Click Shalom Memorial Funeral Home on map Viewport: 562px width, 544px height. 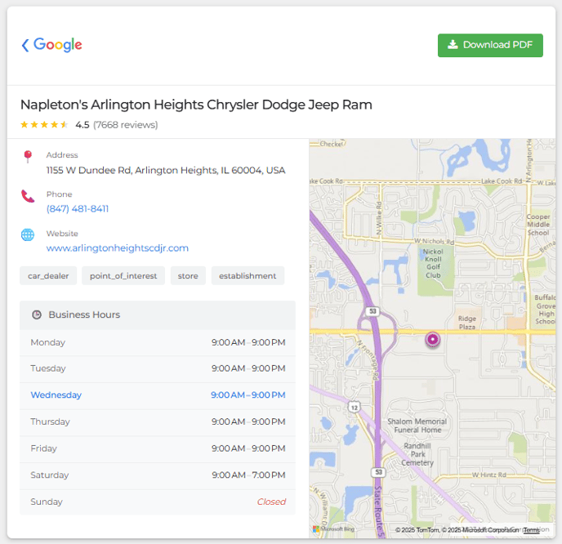click(x=417, y=426)
